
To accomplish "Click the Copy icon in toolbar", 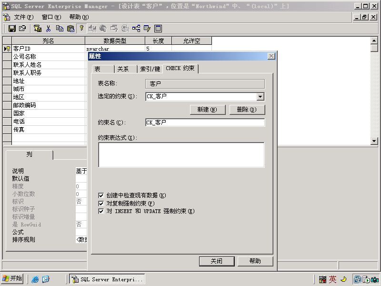I will 60,29.
